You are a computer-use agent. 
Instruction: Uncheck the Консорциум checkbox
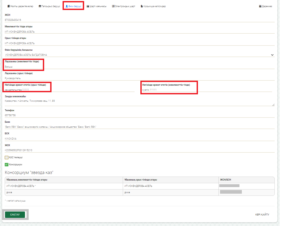[x=7, y=165]
